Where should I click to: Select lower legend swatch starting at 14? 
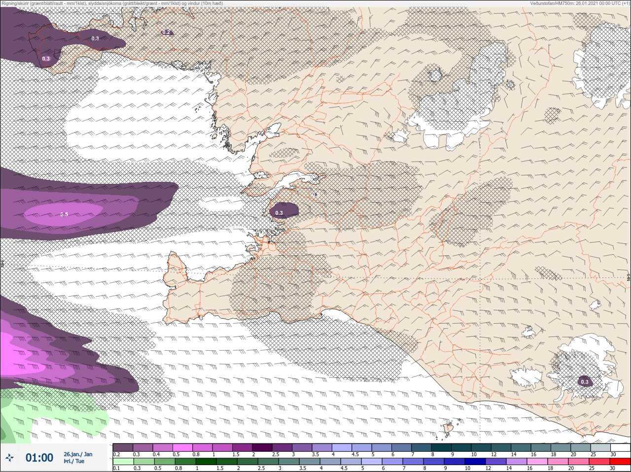pyautogui.click(x=517, y=462)
